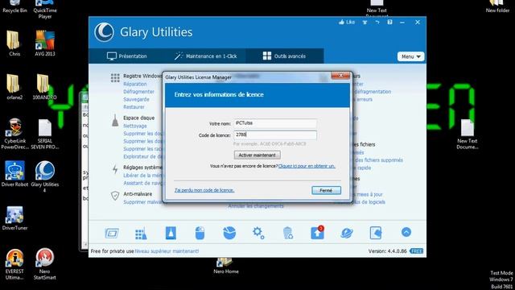This screenshot has width=515, height=290.
Task: Click the Défragmenter registry link
Action: coord(139,92)
